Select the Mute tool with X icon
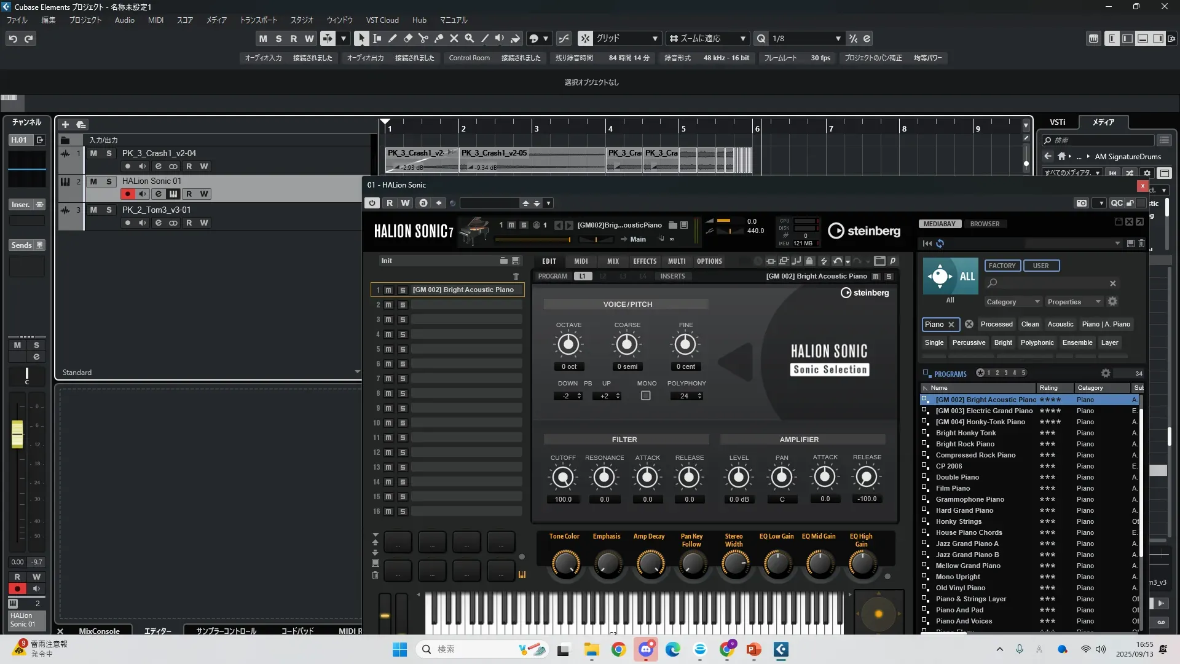This screenshot has height=664, width=1180. [x=454, y=39]
